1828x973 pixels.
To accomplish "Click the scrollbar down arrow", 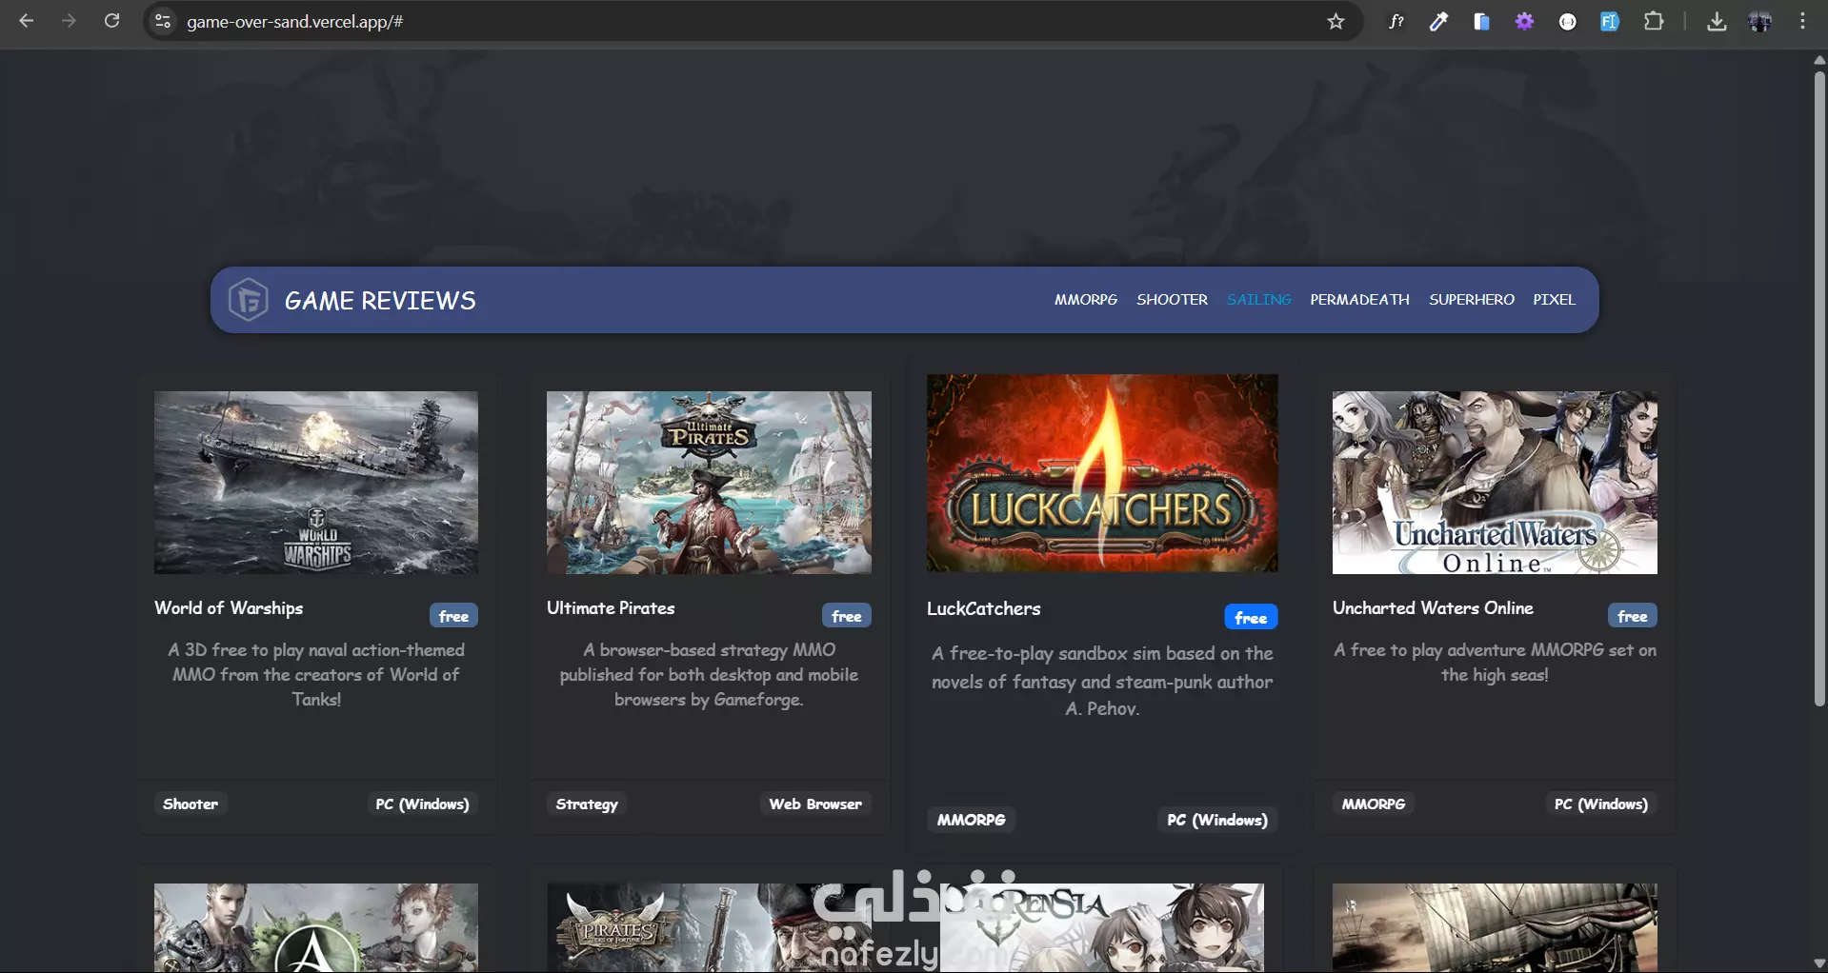I will click(1819, 964).
